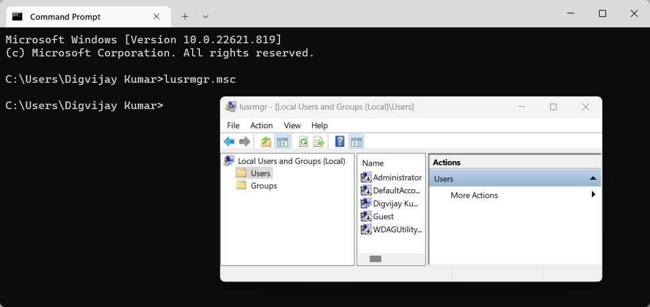Minimize the lusrmgr window
This screenshot has height=307, width=650.
(521, 107)
